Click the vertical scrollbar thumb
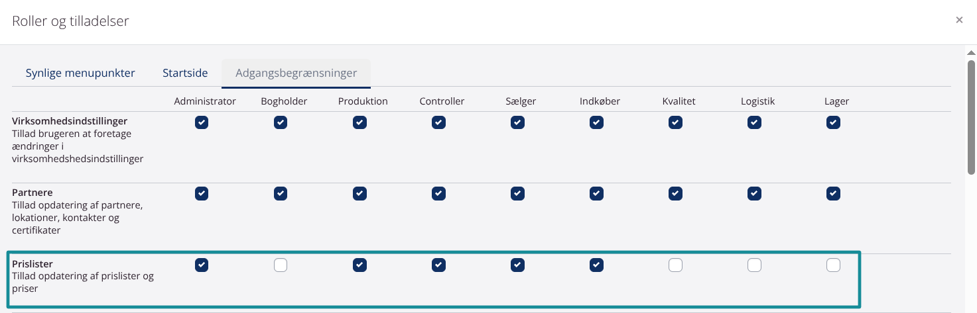This screenshot has width=977, height=313. pyautogui.click(x=971, y=116)
